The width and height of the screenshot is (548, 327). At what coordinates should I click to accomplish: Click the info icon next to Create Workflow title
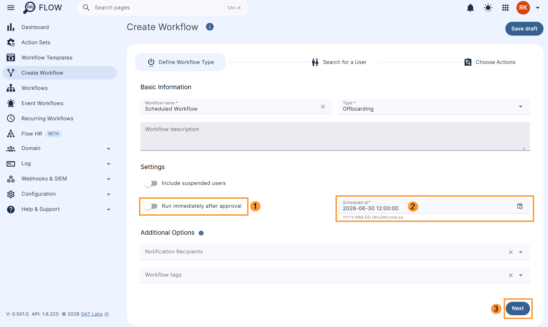(210, 27)
